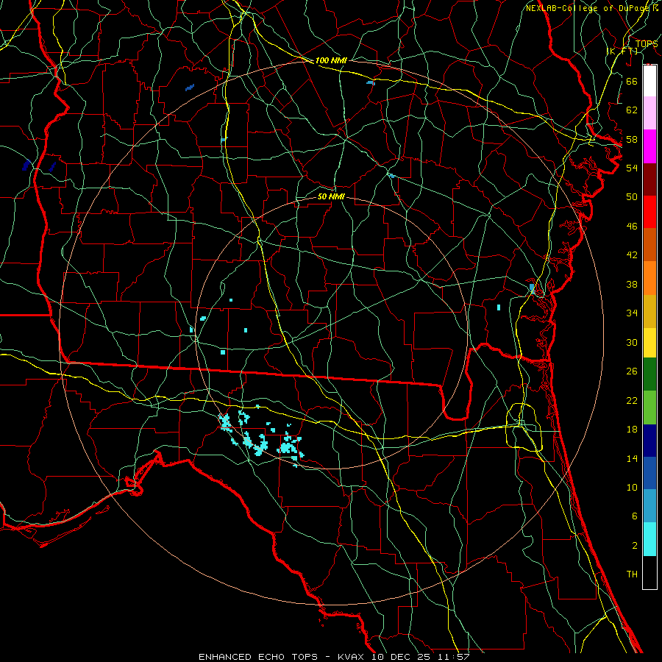The width and height of the screenshot is (662, 662).
Task: Click the 10 legend value
Action: (x=632, y=488)
